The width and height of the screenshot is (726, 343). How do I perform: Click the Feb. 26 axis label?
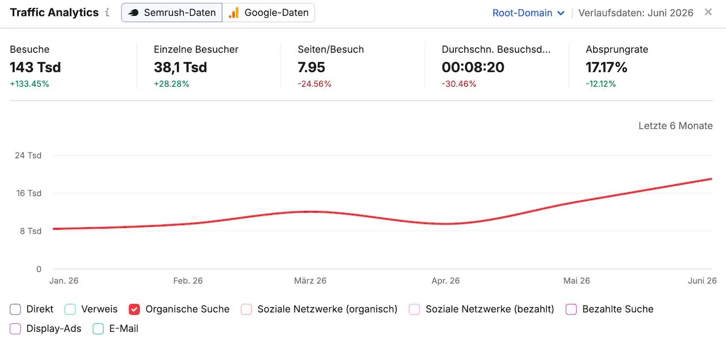coord(188,281)
